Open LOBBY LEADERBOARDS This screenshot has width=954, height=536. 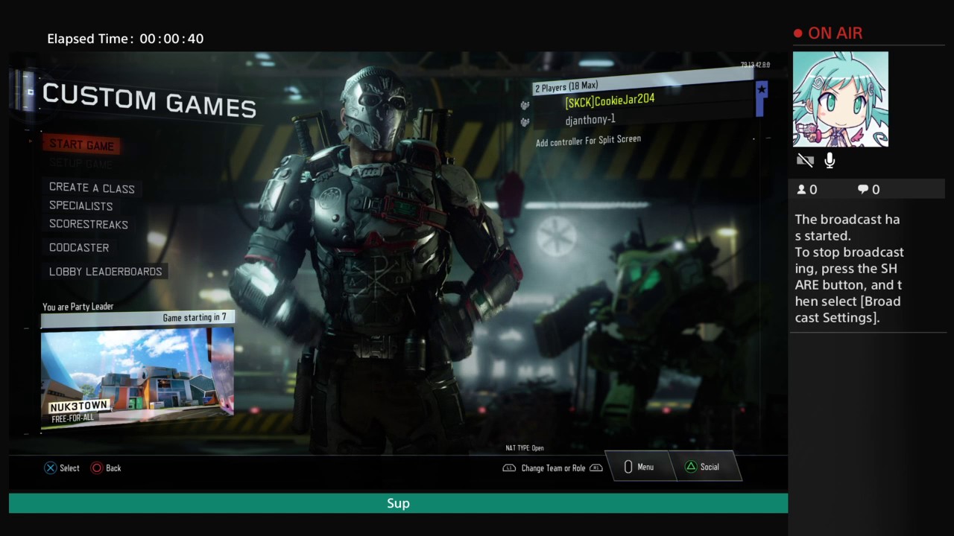105,272
